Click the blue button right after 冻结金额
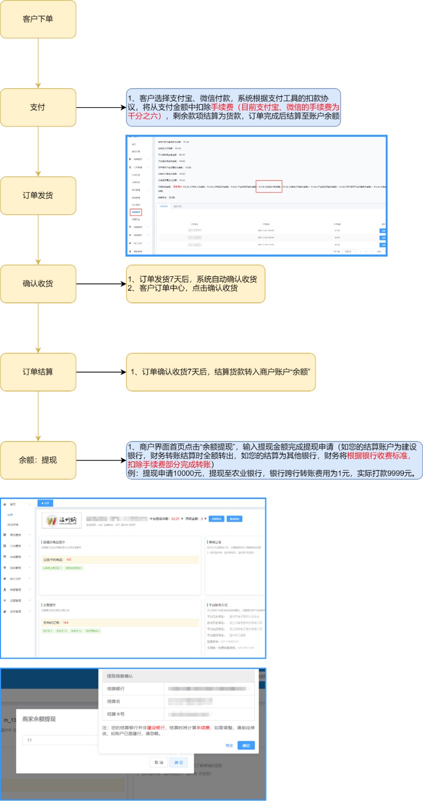This screenshot has width=423, height=801. (x=216, y=519)
